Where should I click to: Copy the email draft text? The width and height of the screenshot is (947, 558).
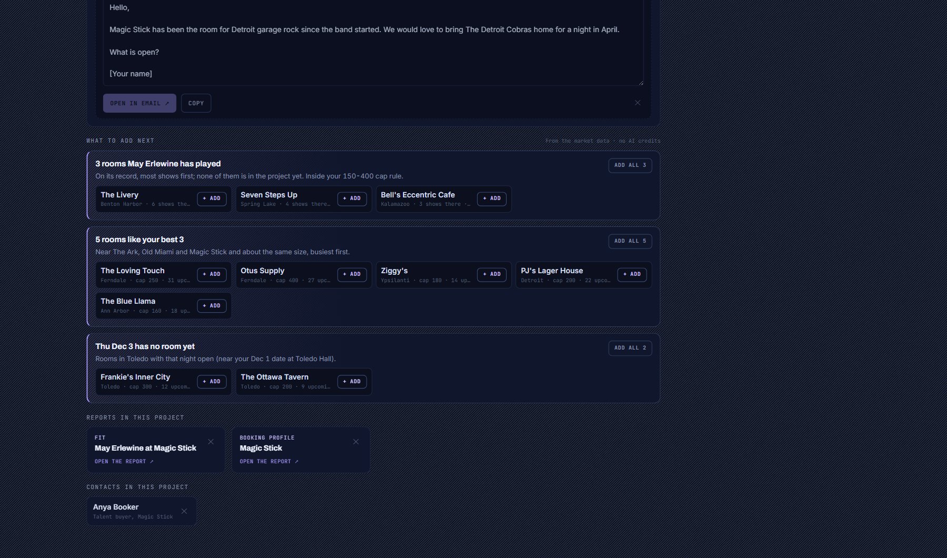[x=196, y=103]
